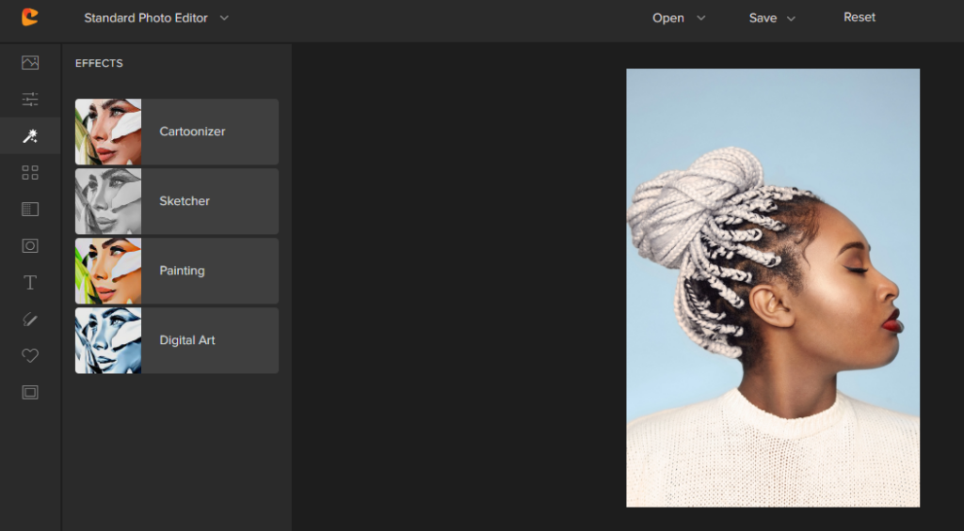The height and width of the screenshot is (531, 964).
Task: Click the Reset button
Action: [860, 17]
